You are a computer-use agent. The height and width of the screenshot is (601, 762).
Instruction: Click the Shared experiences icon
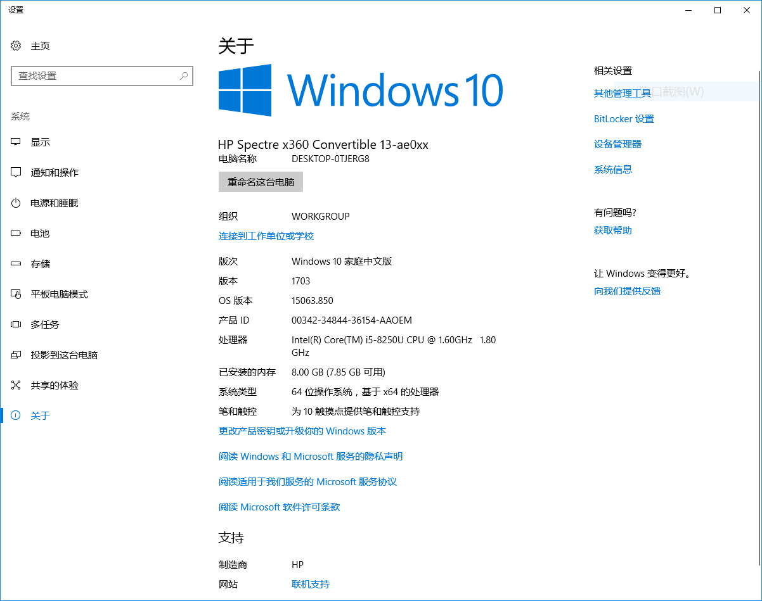16,385
